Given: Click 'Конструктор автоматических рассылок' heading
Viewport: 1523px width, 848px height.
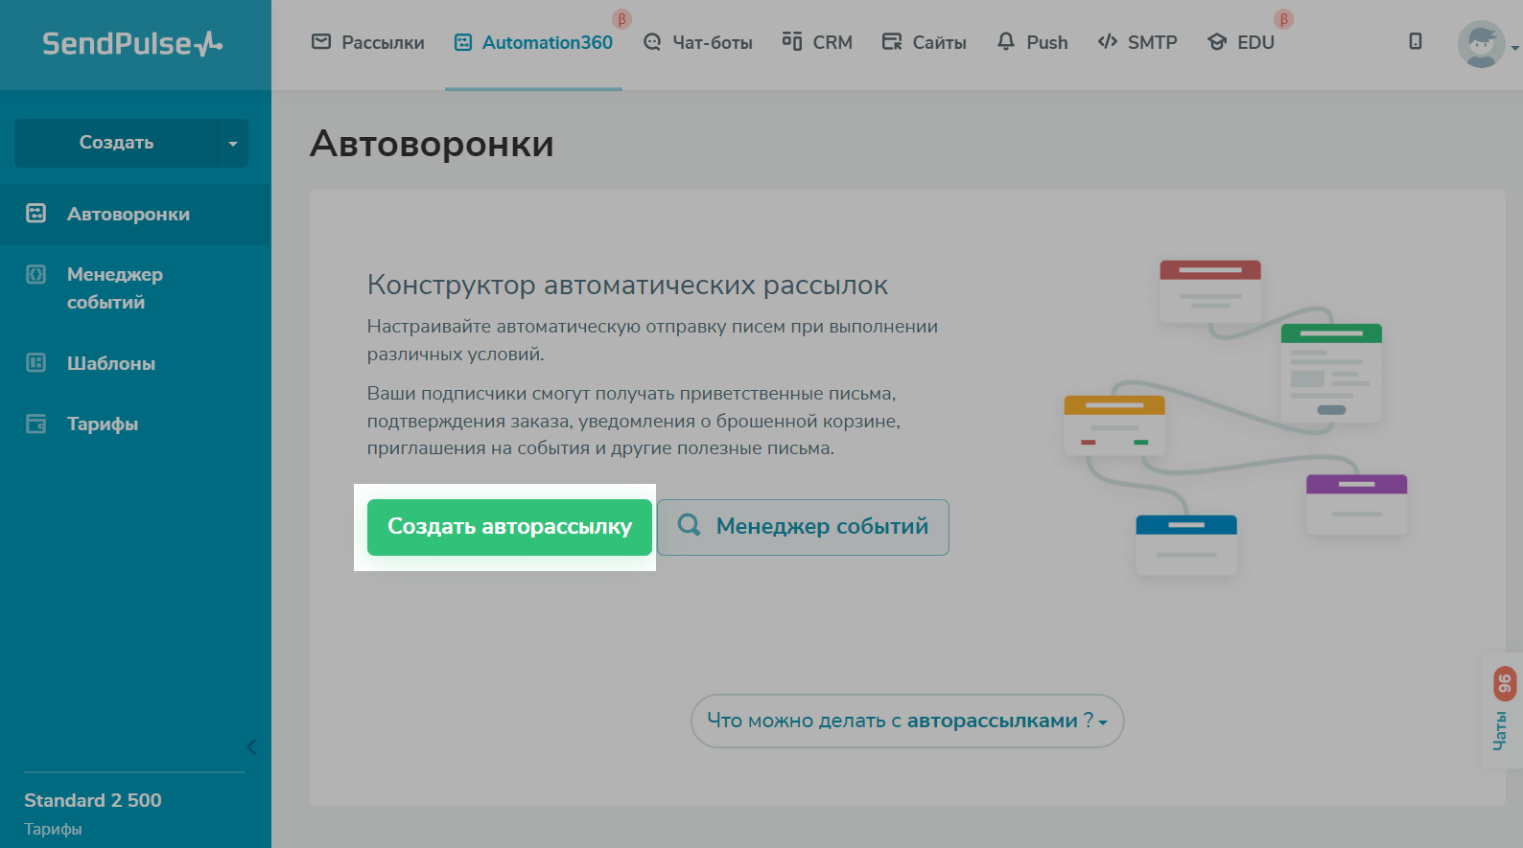Looking at the screenshot, I should pos(627,285).
